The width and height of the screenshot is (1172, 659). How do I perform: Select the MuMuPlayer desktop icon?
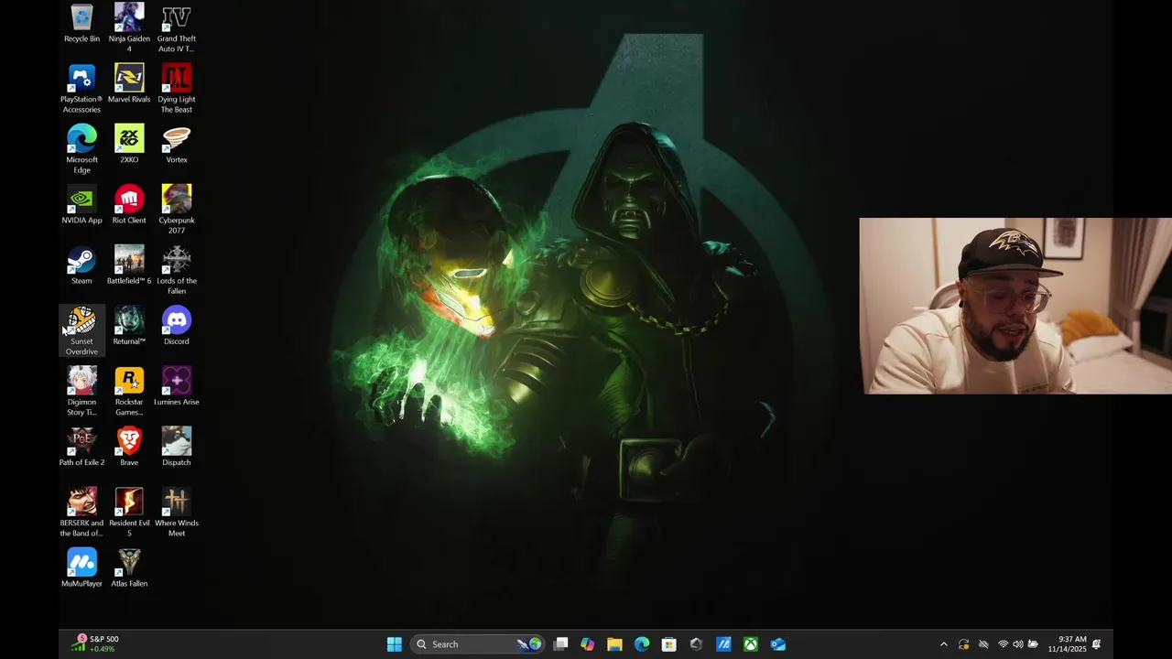point(81,568)
